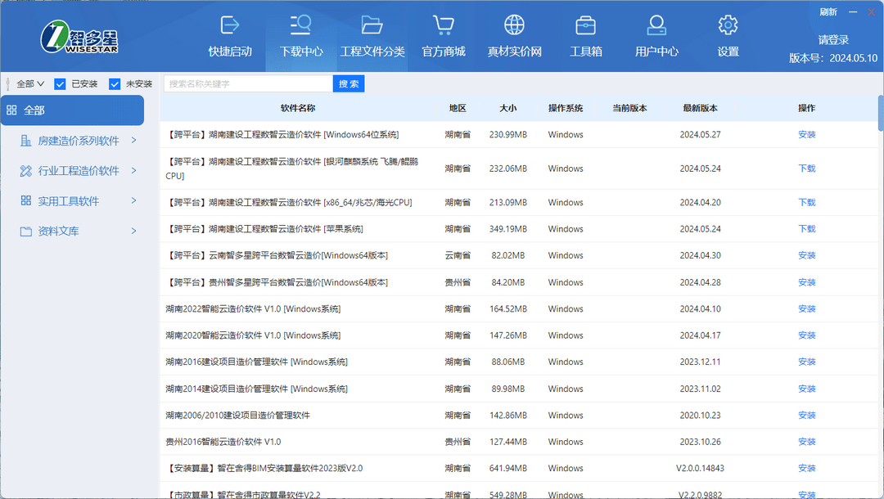This screenshot has height=499, width=884.
Task: Open the 设置 settings gear icon
Action: pos(728,36)
